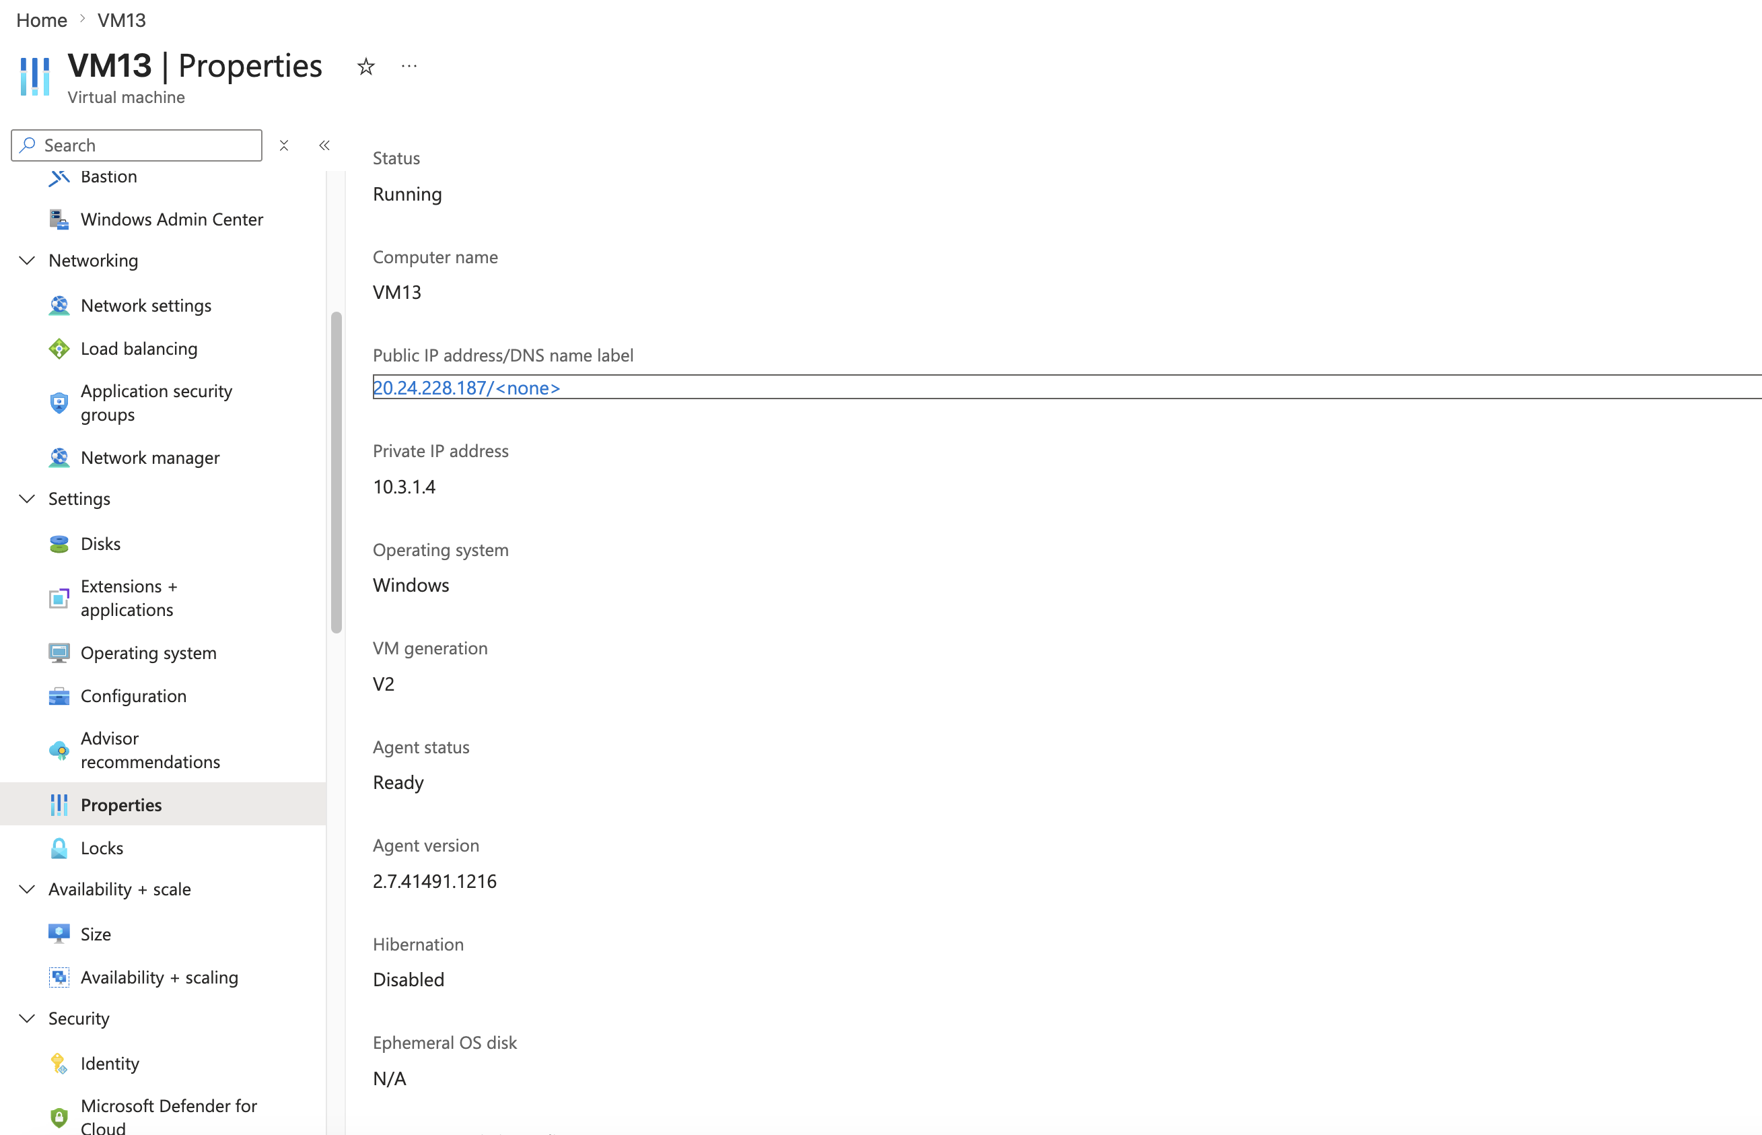Open the more options ellipsis menu

410,67
